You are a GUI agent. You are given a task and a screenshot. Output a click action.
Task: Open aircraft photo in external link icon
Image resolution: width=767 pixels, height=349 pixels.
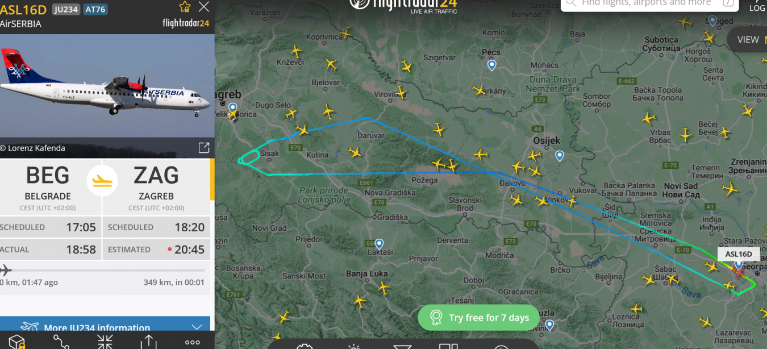coord(203,148)
